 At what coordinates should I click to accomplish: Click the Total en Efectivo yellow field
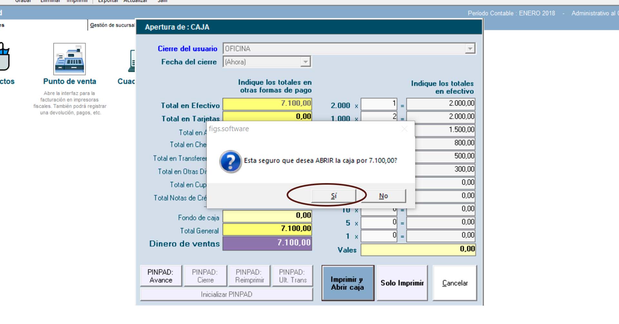(x=267, y=104)
